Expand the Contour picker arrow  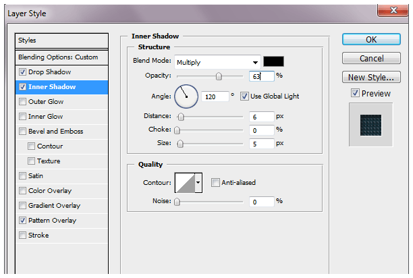tap(198, 182)
